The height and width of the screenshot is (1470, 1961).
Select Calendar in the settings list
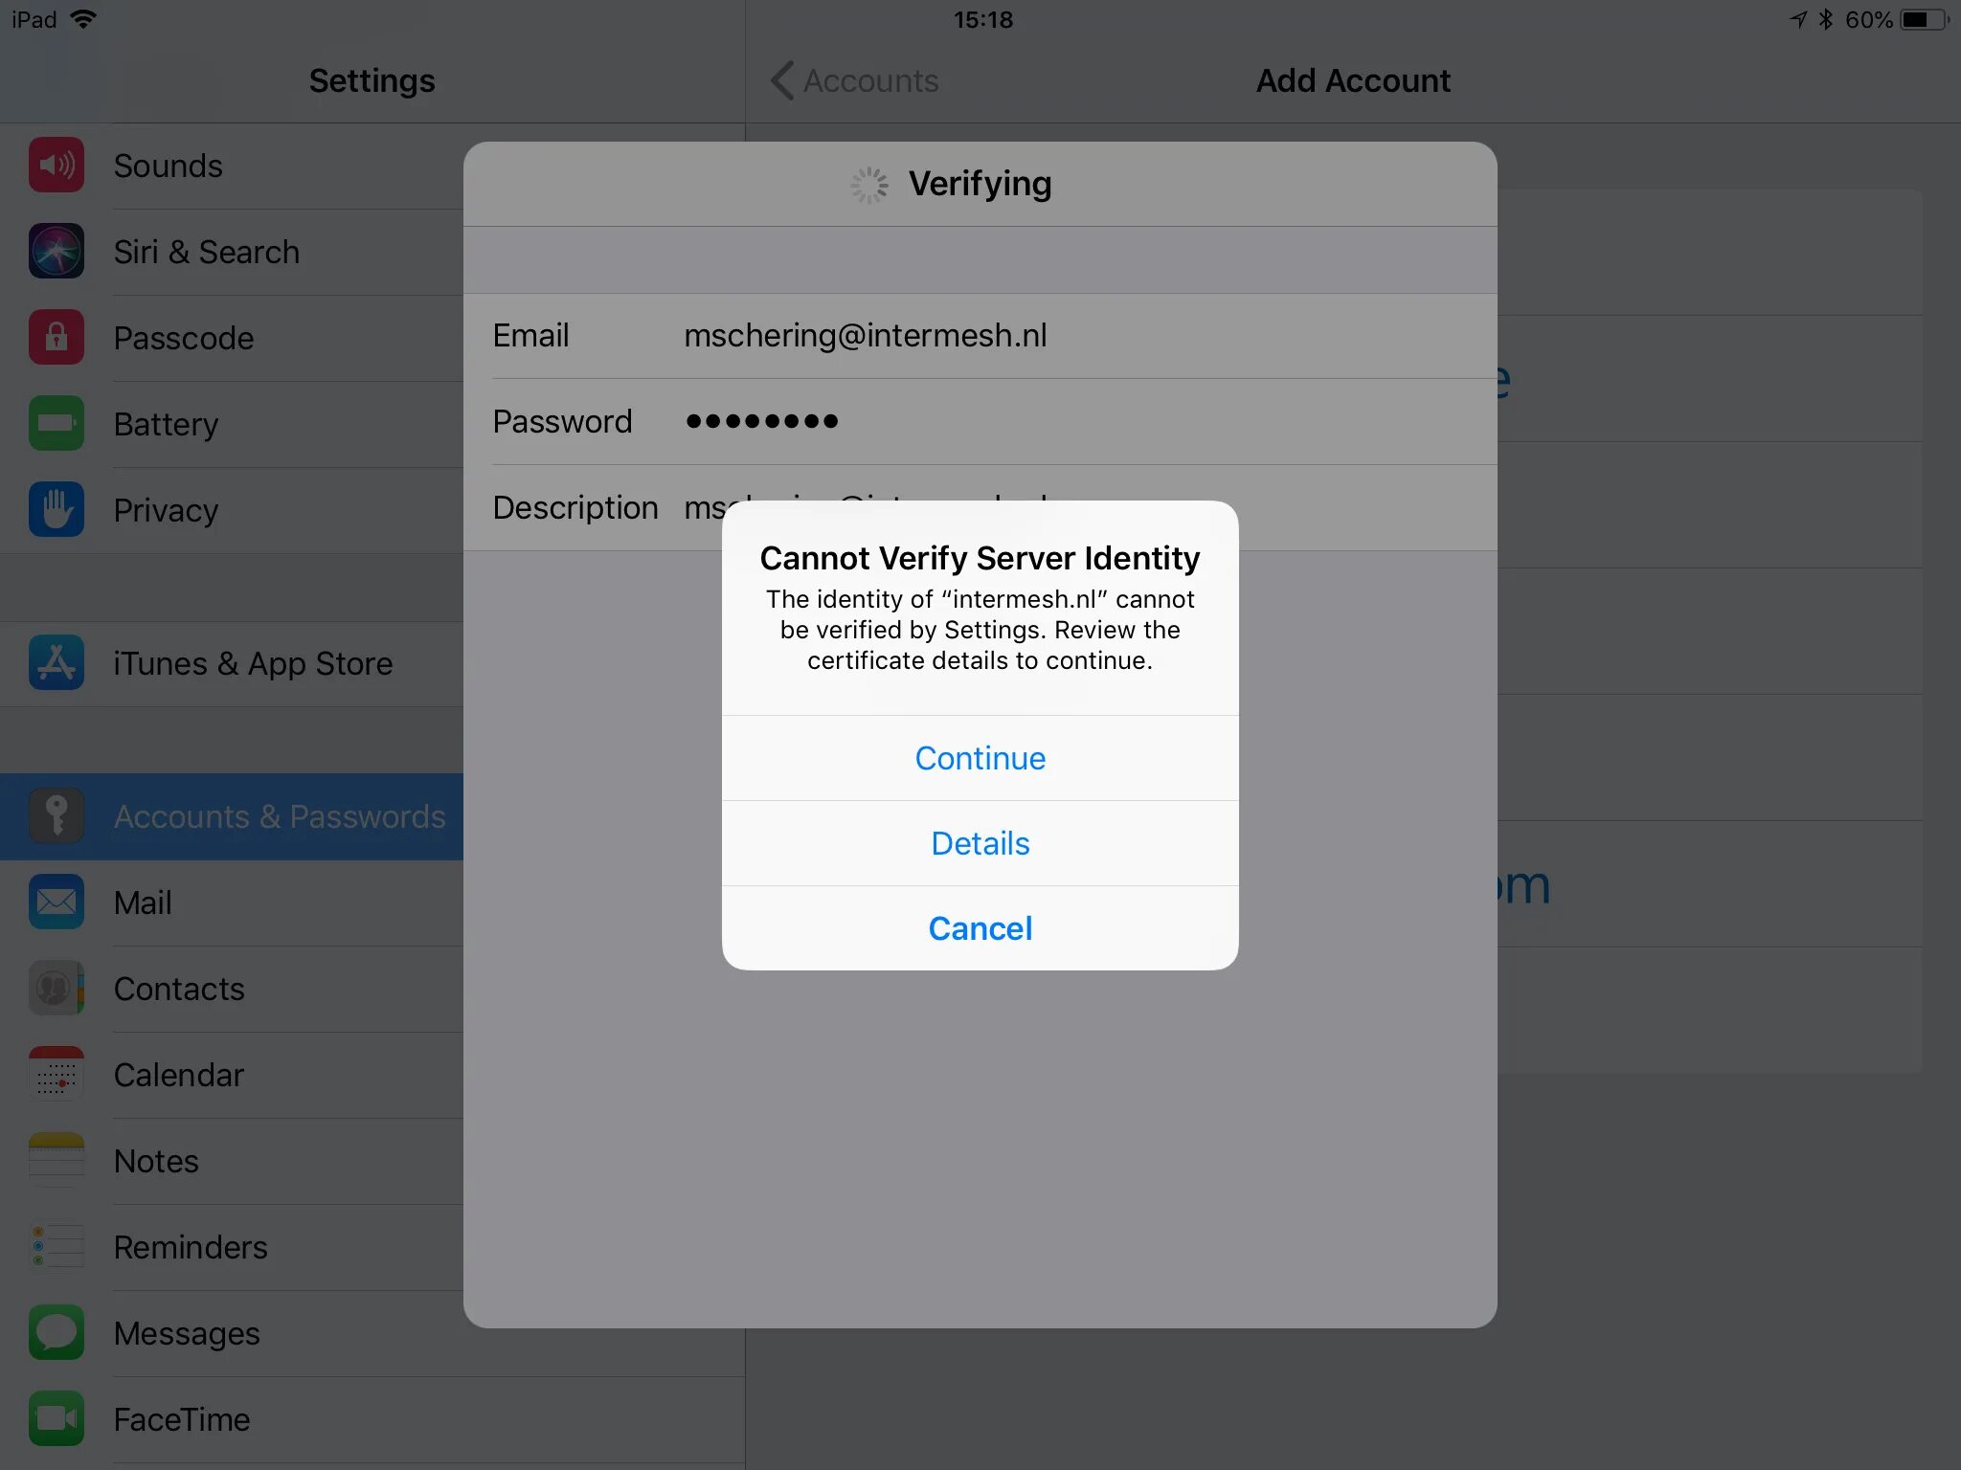179,1075
